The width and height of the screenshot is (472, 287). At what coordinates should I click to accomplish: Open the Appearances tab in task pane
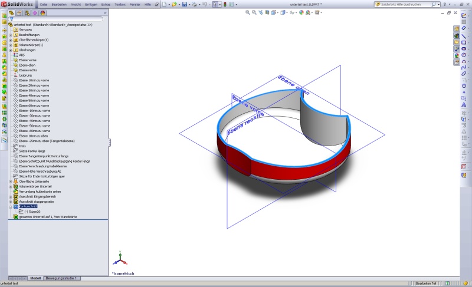pos(457,56)
